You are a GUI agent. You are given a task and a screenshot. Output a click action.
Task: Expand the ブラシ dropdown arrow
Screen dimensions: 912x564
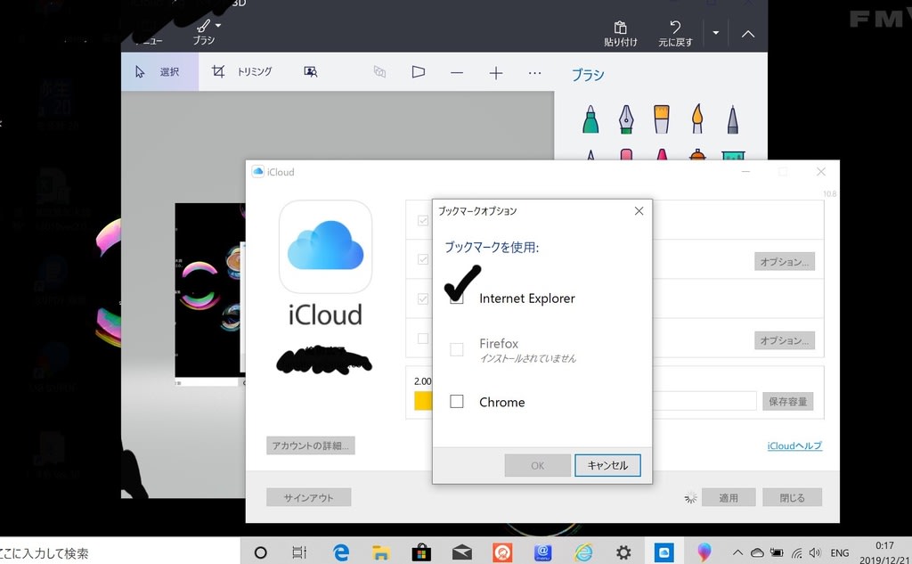pos(218,26)
